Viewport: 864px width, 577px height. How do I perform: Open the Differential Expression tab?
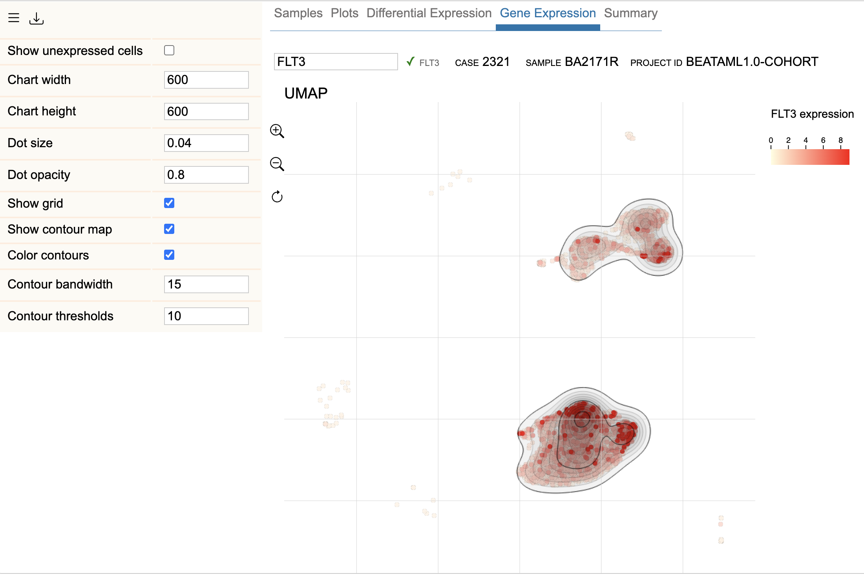pyautogui.click(x=429, y=13)
